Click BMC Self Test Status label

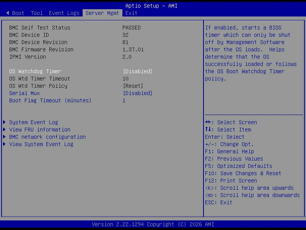click(40, 28)
